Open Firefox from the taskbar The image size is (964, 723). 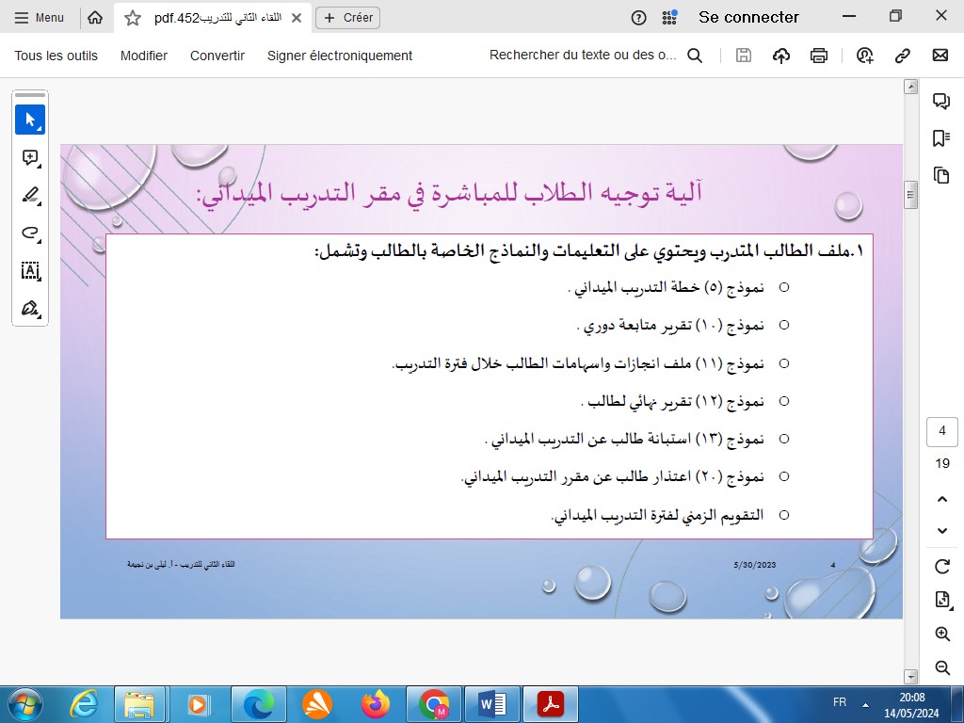(x=375, y=703)
